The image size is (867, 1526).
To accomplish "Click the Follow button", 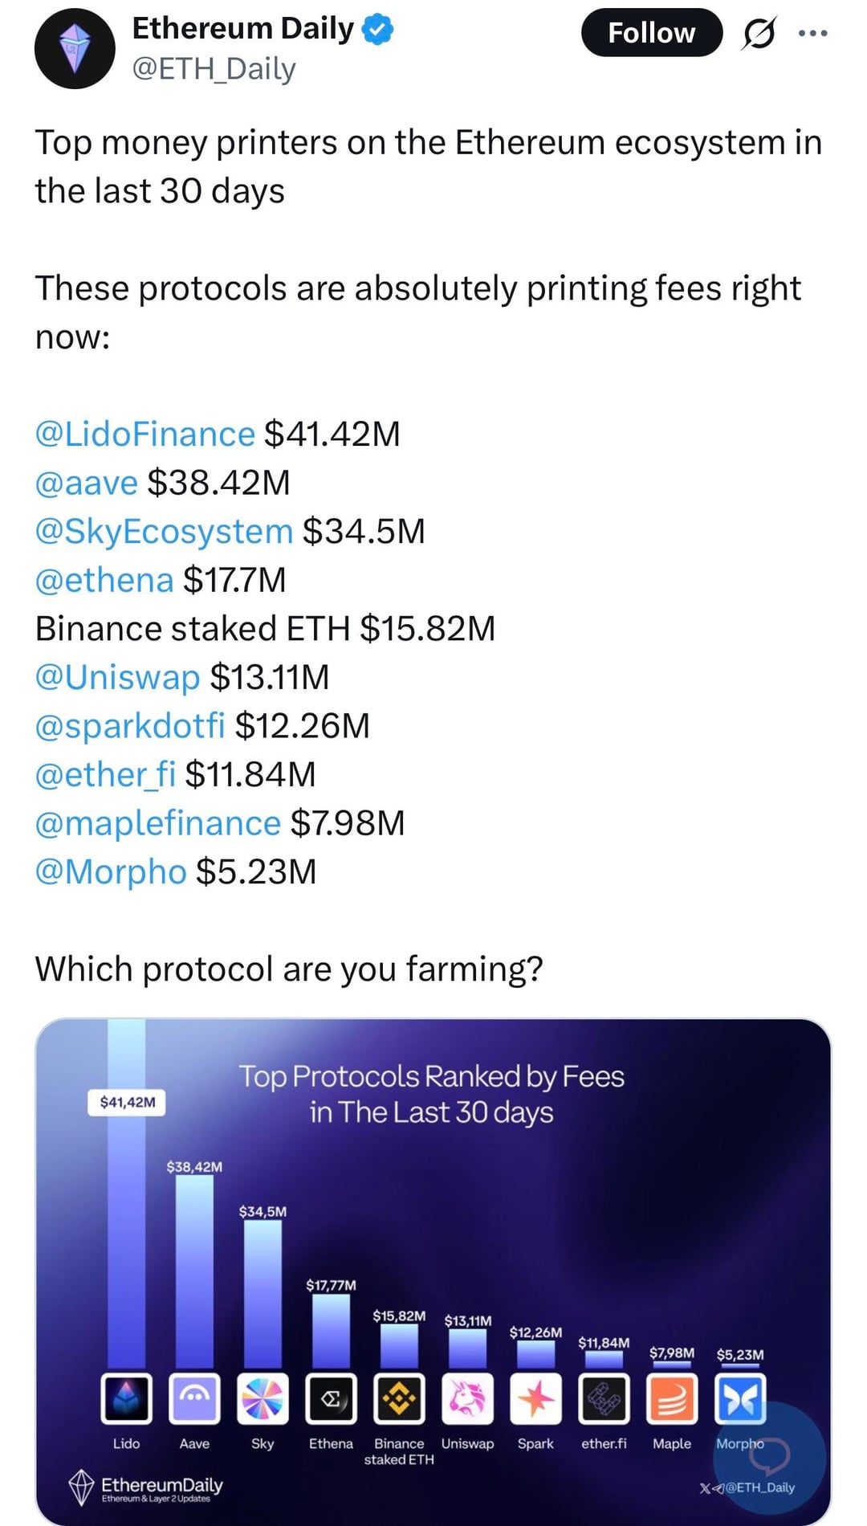I will [x=651, y=33].
